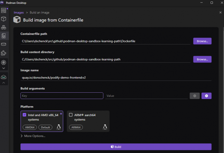Open the Images sidebar icon

3,36
